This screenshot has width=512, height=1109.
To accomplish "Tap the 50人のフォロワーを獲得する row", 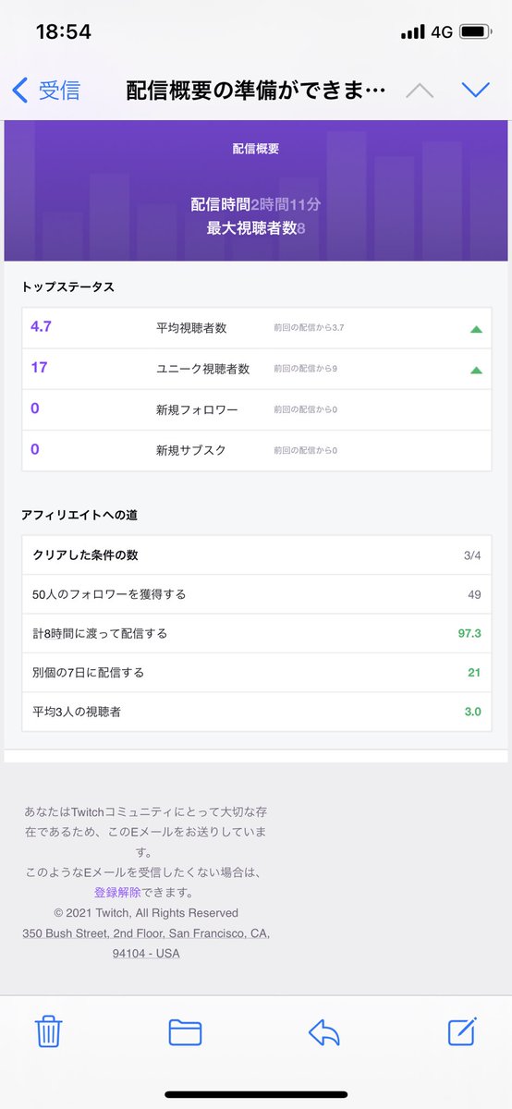I will point(257,594).
